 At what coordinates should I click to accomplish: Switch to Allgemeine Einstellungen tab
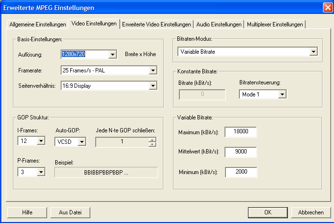(x=38, y=24)
